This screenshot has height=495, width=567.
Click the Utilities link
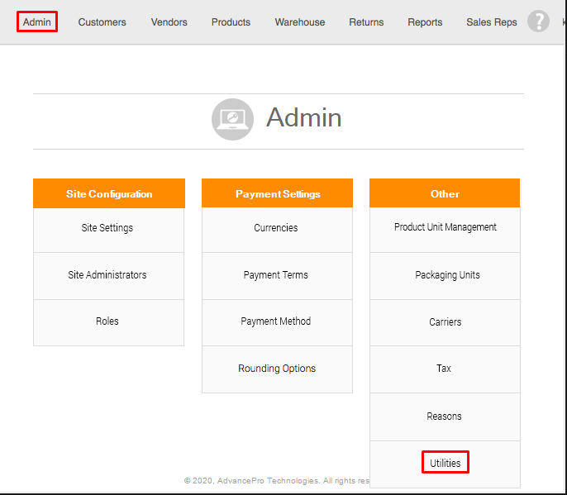[445, 463]
